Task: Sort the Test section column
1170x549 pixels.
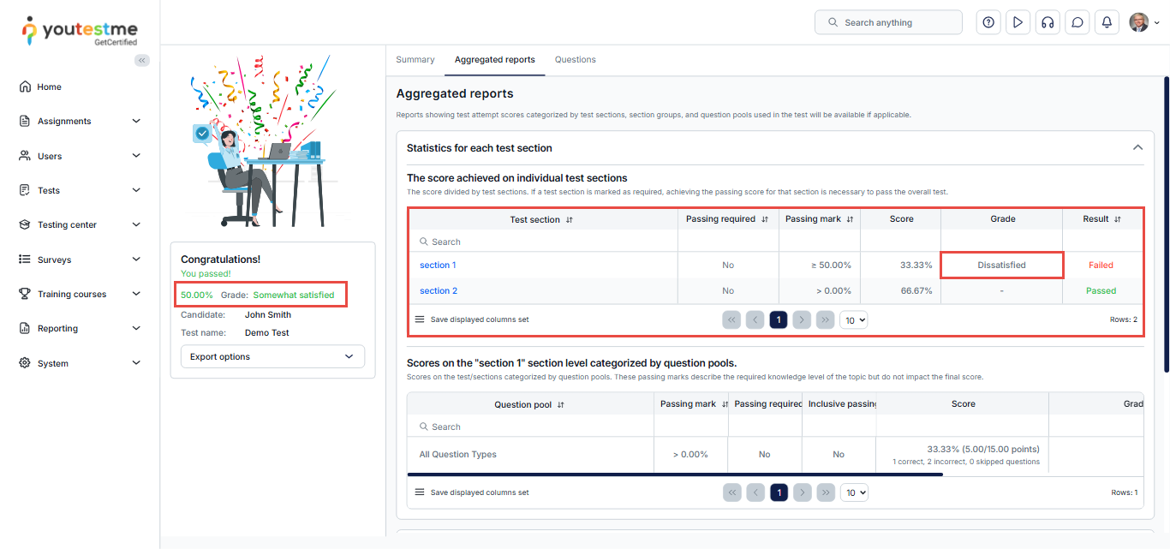Action: tap(570, 220)
